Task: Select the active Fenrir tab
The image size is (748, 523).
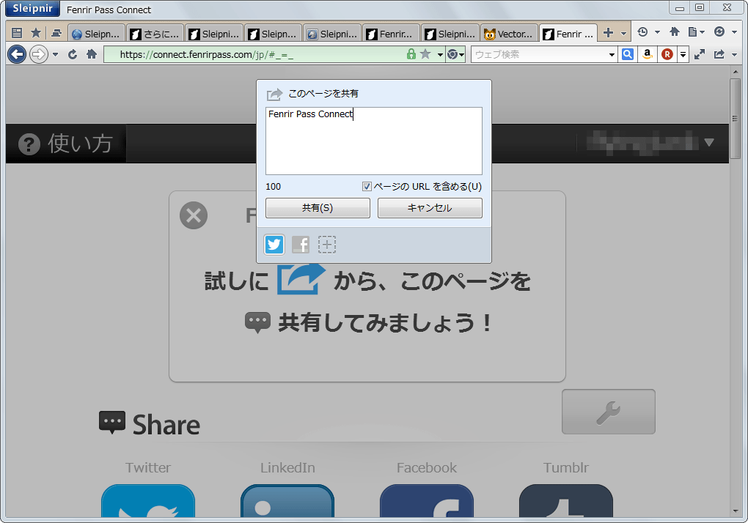Action: (x=568, y=34)
